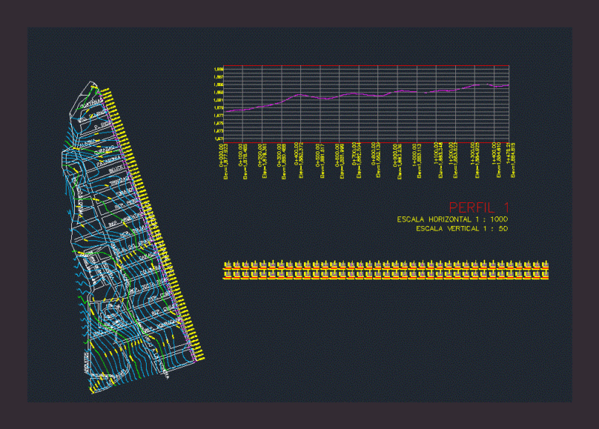Select the PATAGONIA street label on plan

pos(109,160)
